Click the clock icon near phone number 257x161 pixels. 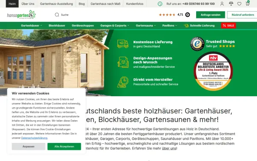click(x=160, y=4)
